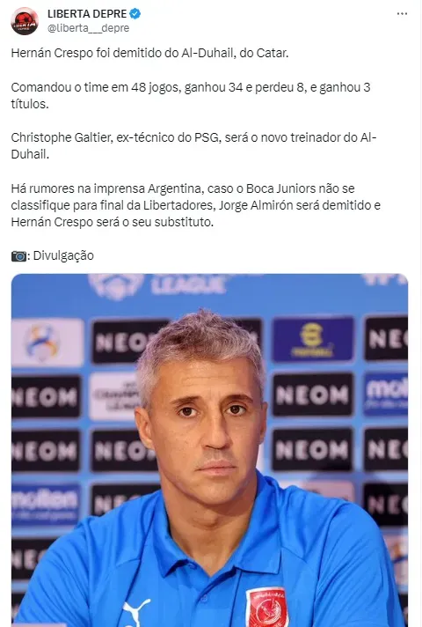Click the camera emoji before Divulgação
This screenshot has height=627, width=422.
(18, 256)
